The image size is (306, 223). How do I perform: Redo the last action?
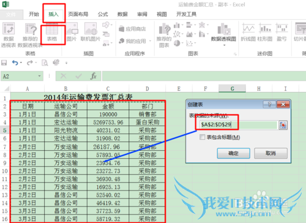[30, 62]
